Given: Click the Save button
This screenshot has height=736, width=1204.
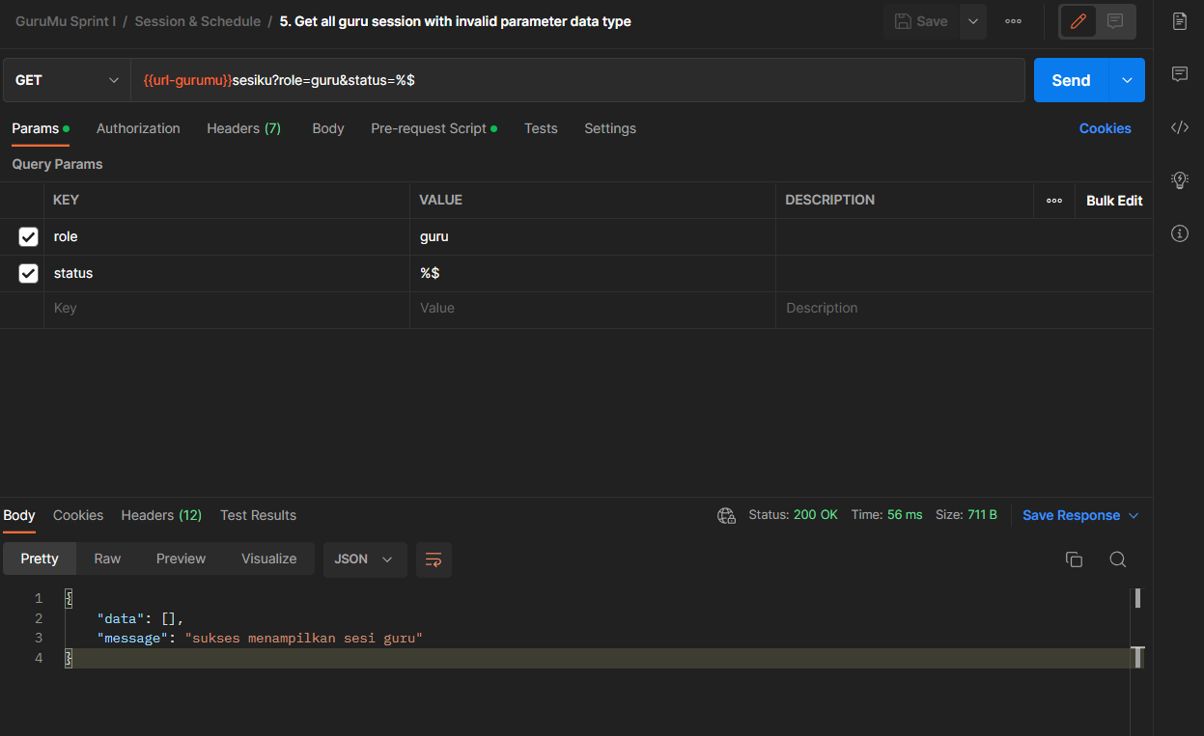Looking at the screenshot, I should point(921,21).
